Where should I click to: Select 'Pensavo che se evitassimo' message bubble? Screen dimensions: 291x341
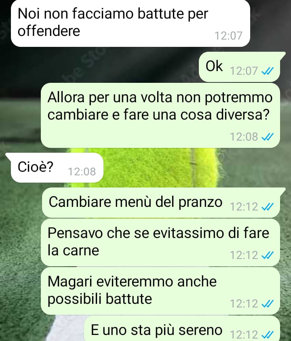coord(160,242)
